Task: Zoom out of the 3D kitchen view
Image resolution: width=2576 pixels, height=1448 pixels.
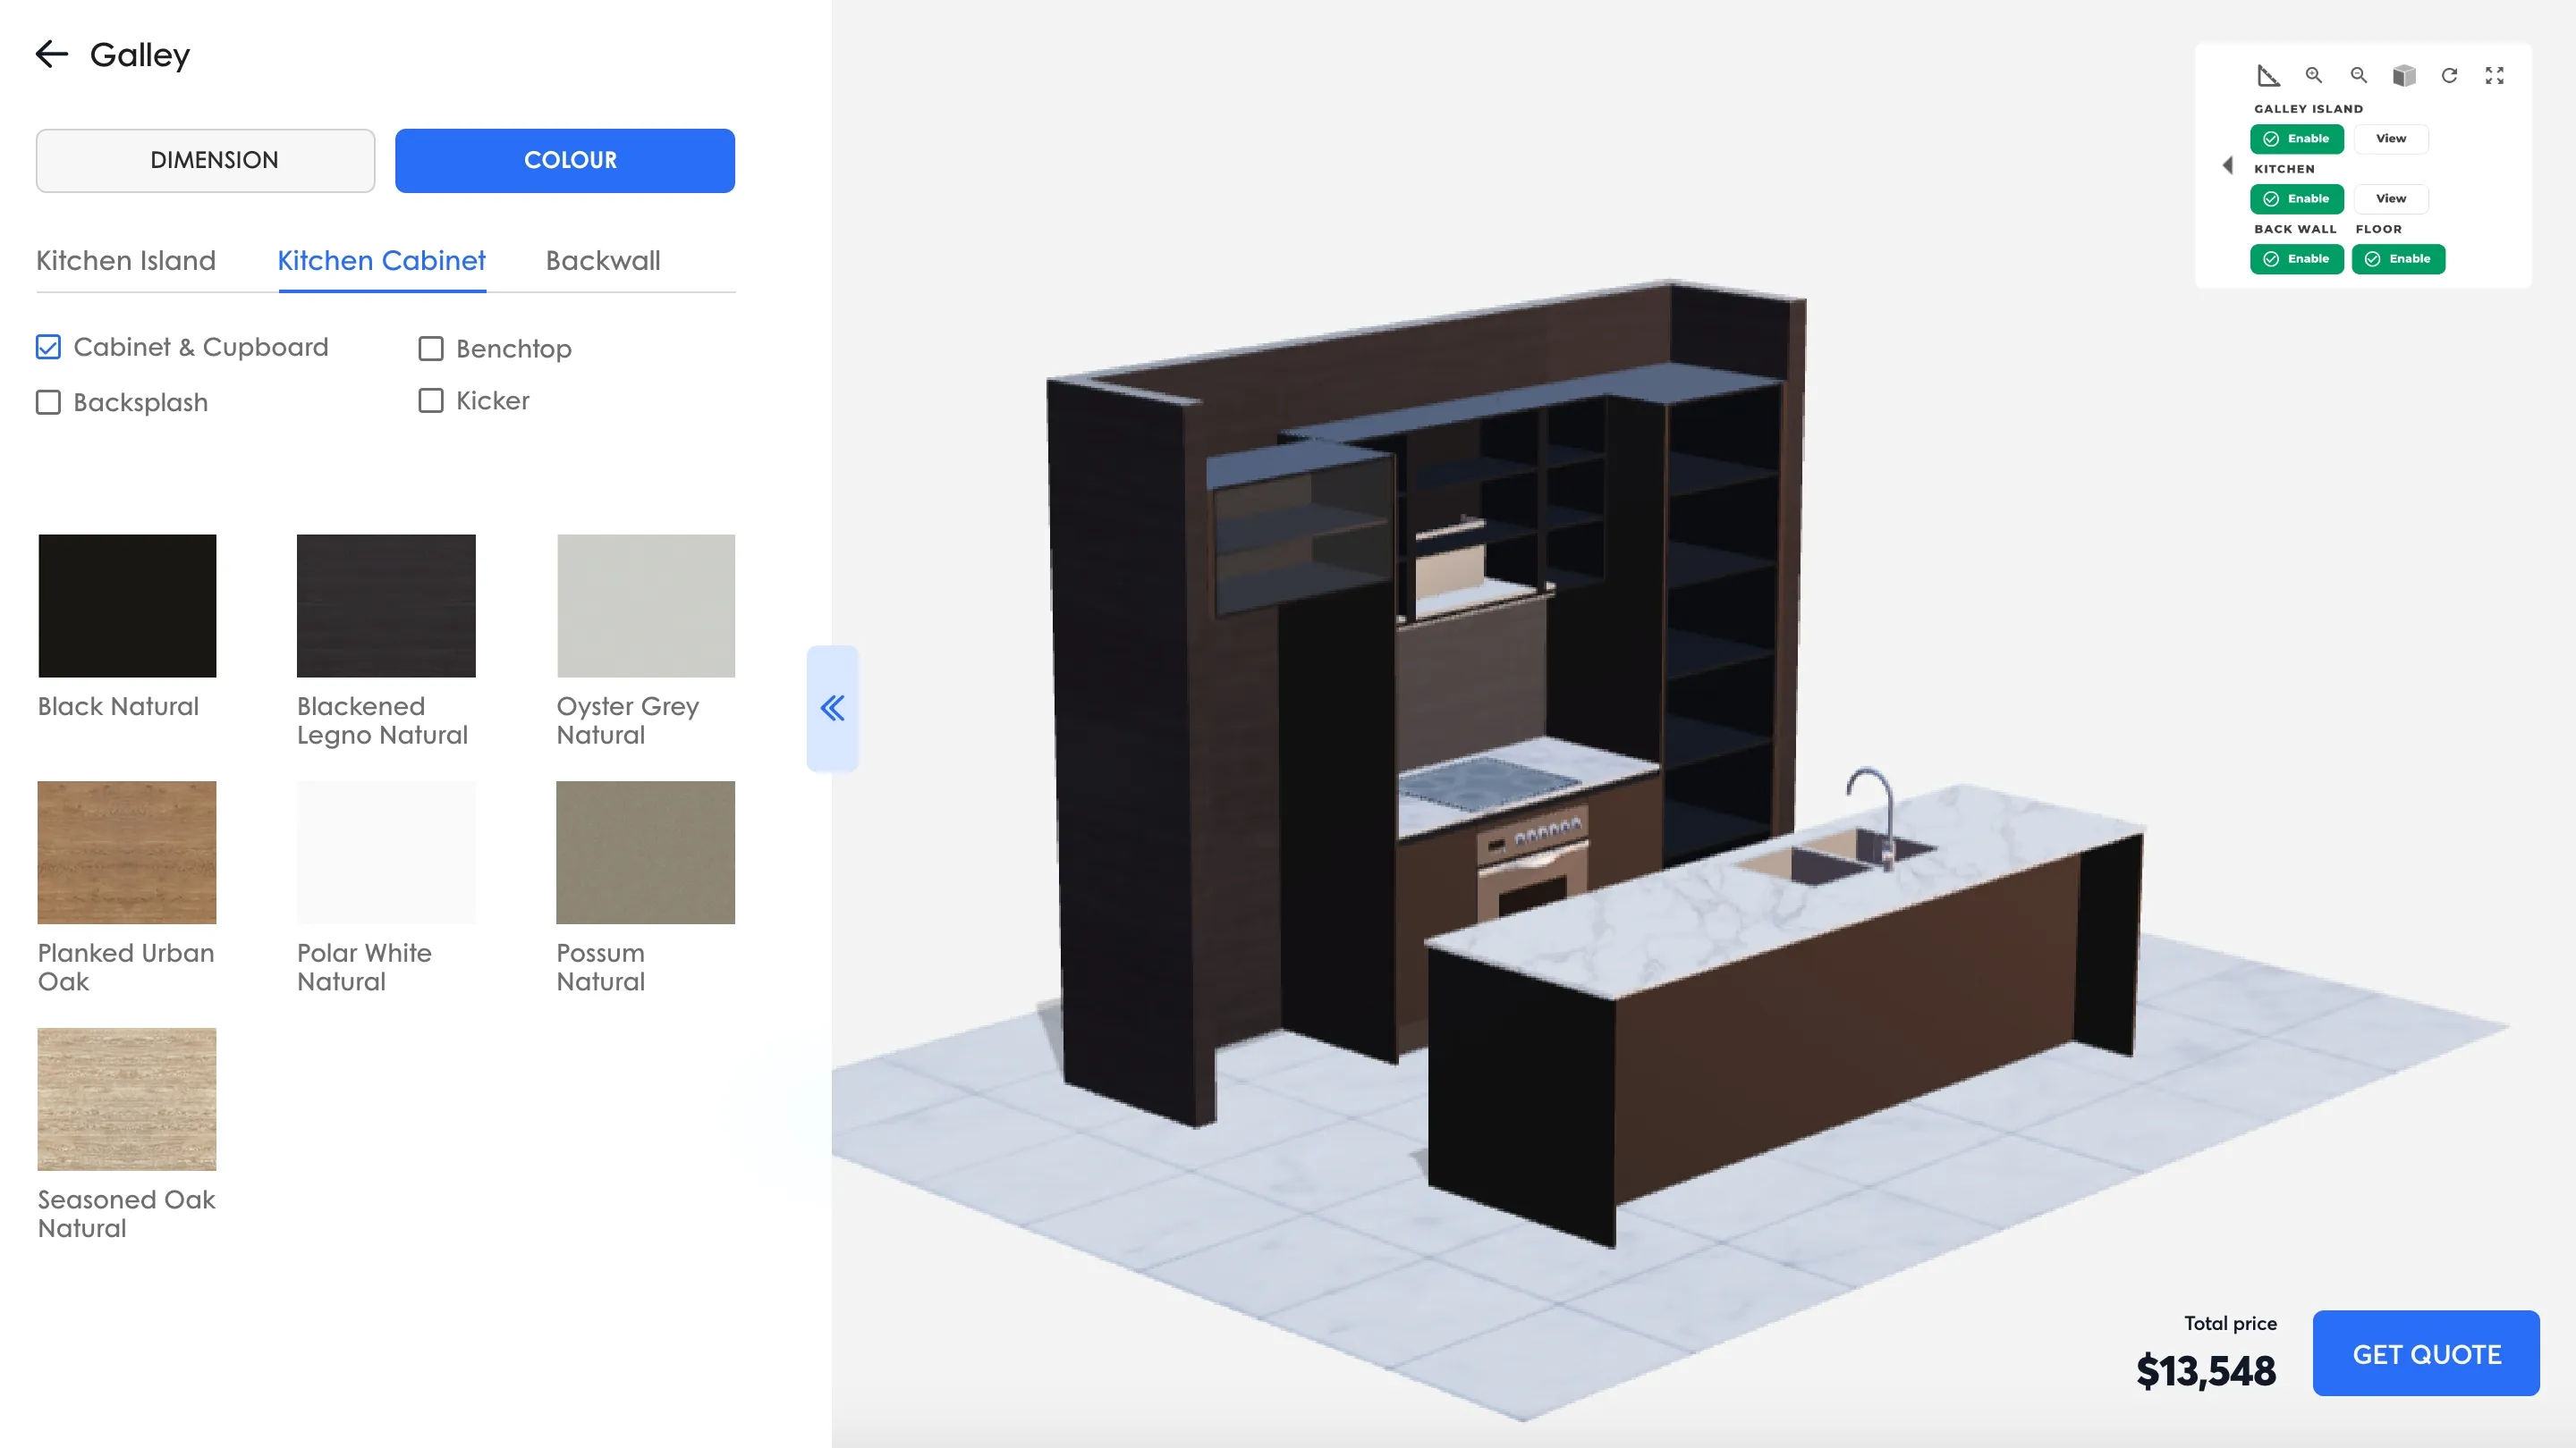Action: [x=2358, y=76]
